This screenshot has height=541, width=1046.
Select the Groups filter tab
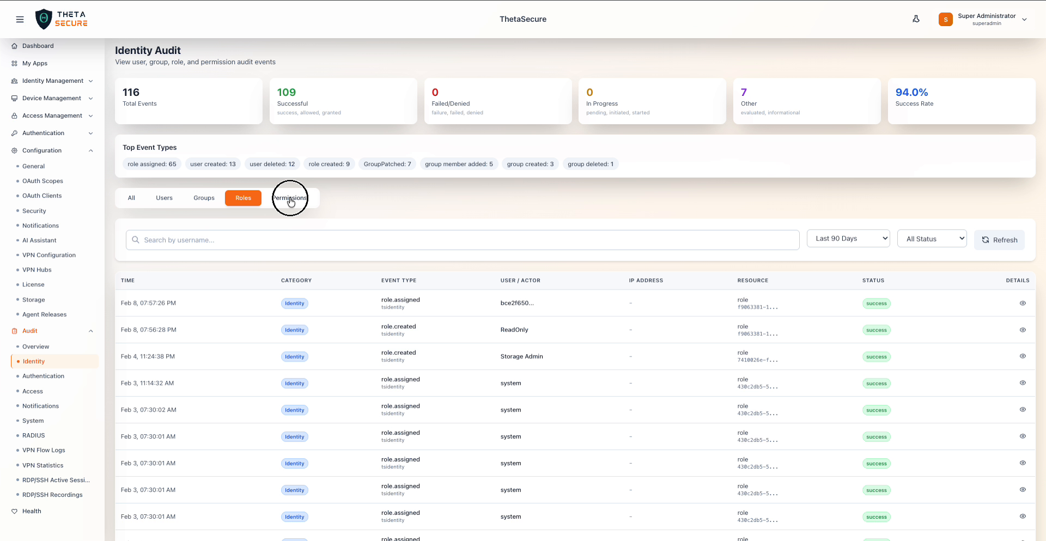click(204, 198)
